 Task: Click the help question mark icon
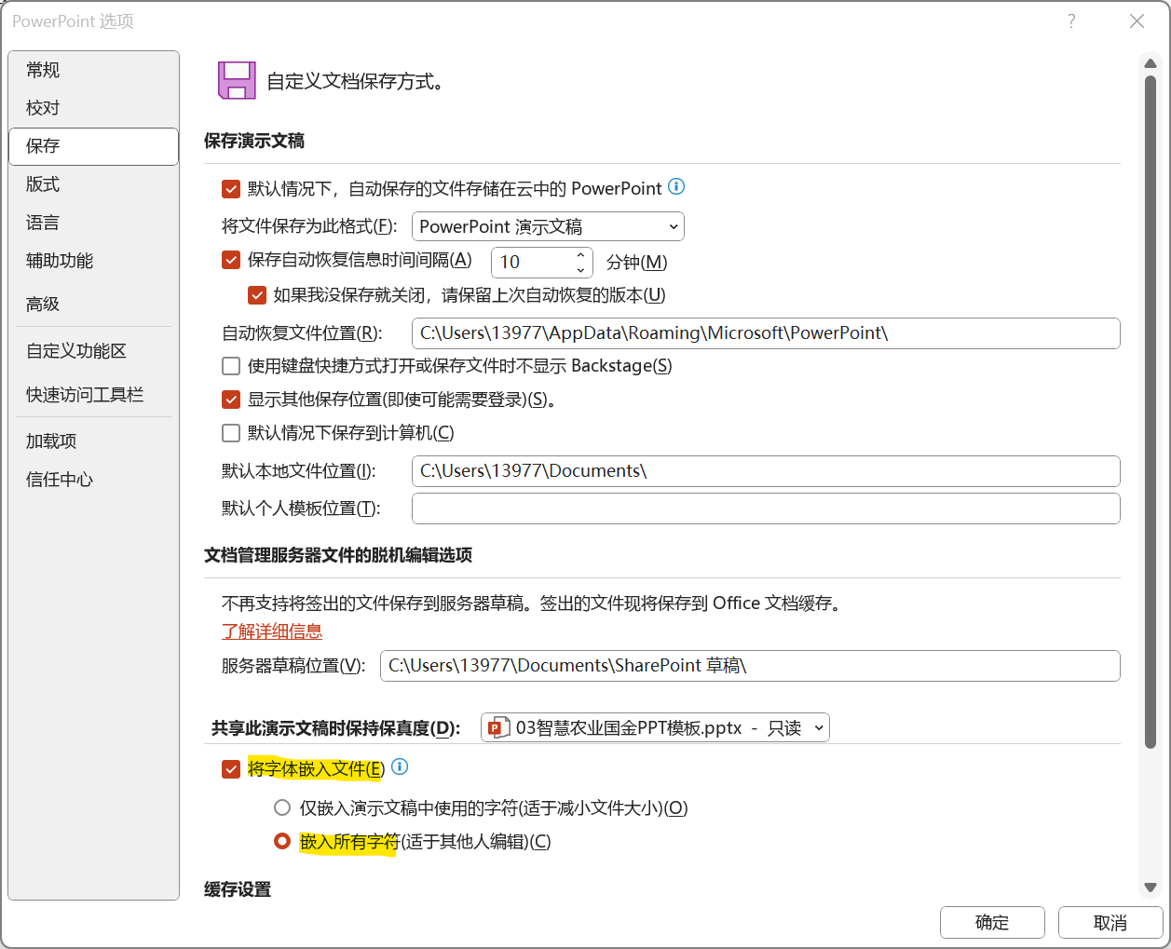(1070, 20)
